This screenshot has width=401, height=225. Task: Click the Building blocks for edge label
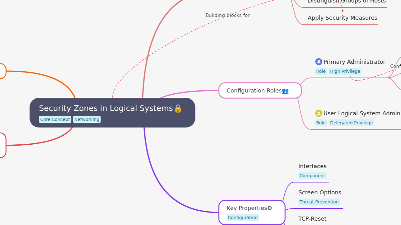227,15
